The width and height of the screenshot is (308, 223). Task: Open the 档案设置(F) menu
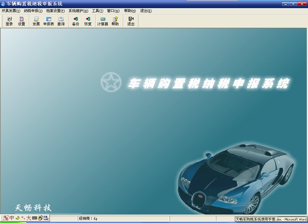click(55, 11)
